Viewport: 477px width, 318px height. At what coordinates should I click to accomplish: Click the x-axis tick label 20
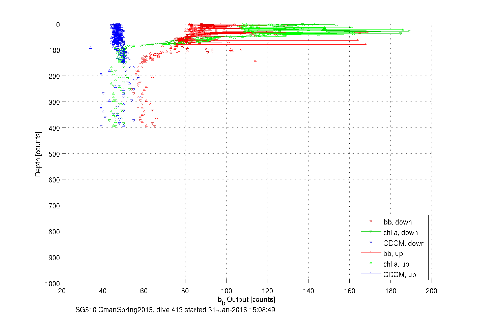coord(62,291)
